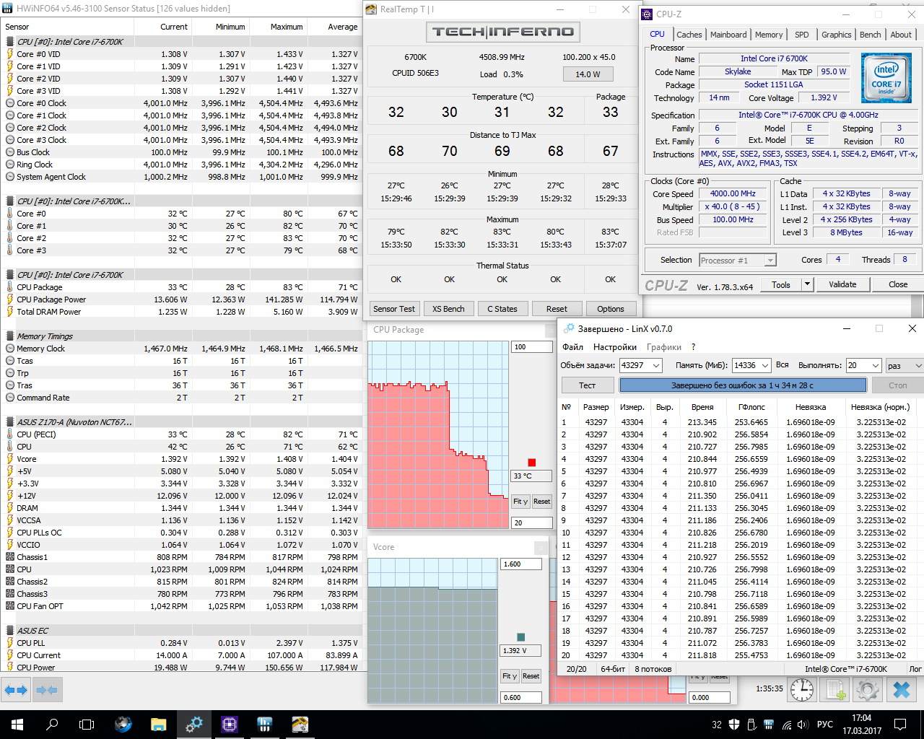This screenshot has width=924, height=739.
Task: Switch to RealTemp via taskbar icon
Action: [x=300, y=725]
